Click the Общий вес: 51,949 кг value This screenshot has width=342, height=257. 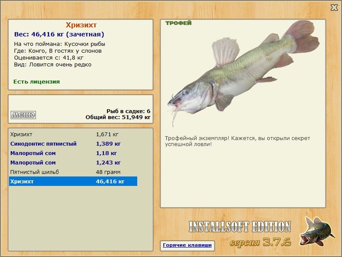[x=118, y=117]
